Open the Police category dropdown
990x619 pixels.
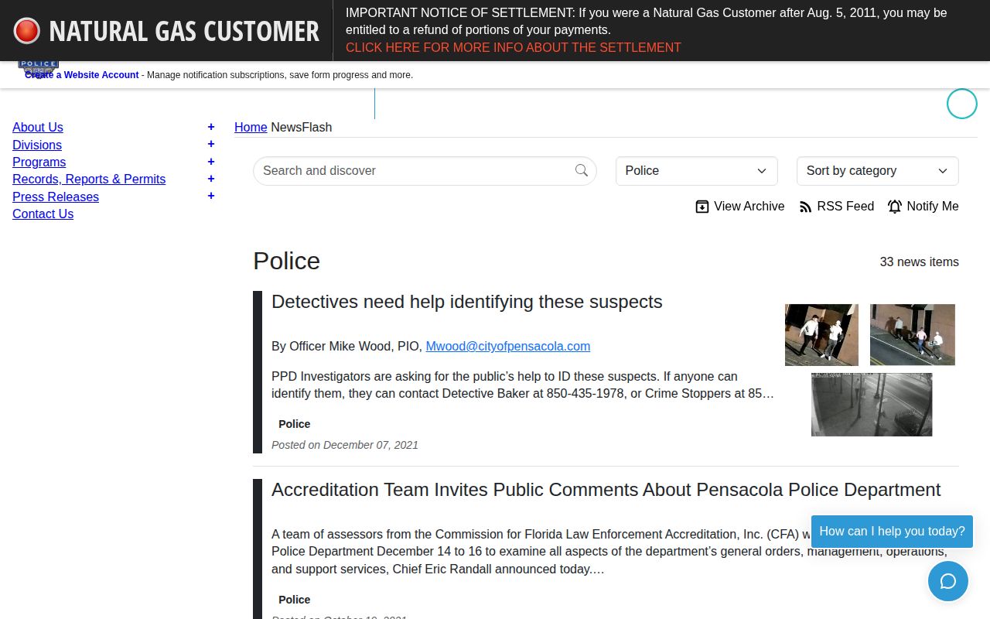pyautogui.click(x=697, y=171)
